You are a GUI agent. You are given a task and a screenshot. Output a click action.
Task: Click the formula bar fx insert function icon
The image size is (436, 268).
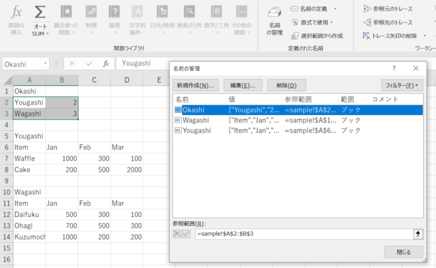(106, 63)
